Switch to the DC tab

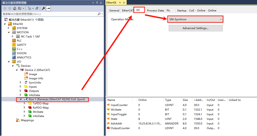coord(139,10)
